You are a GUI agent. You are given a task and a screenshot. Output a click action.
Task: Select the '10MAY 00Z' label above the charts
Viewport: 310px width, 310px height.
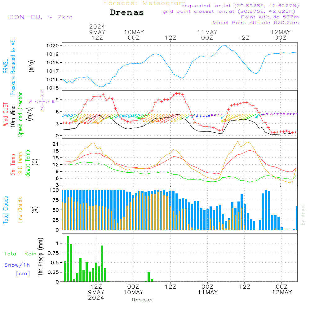(134, 35)
